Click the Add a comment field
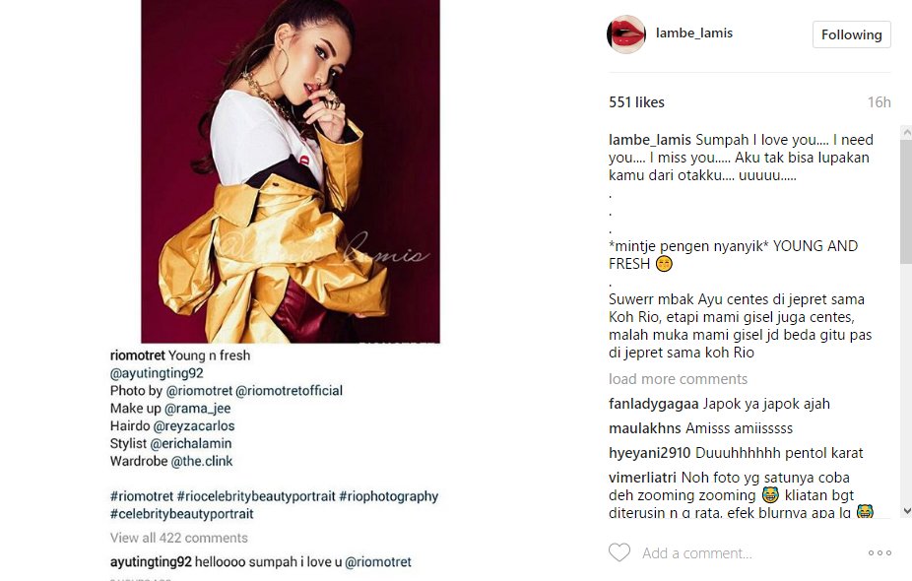Viewport: 912px width, 581px height. 750,553
